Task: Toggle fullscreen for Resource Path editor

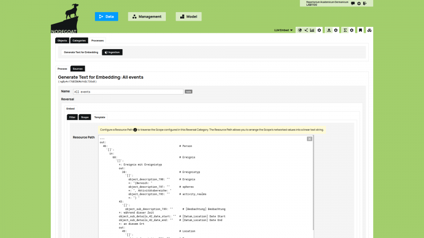Action: 309,139
